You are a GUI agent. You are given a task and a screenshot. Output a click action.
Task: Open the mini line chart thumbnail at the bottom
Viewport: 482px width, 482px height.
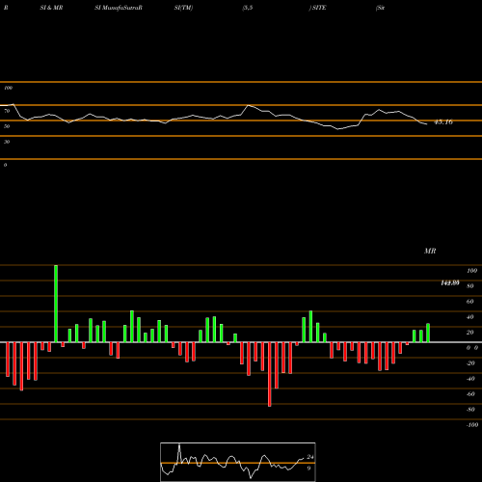pos(238,462)
